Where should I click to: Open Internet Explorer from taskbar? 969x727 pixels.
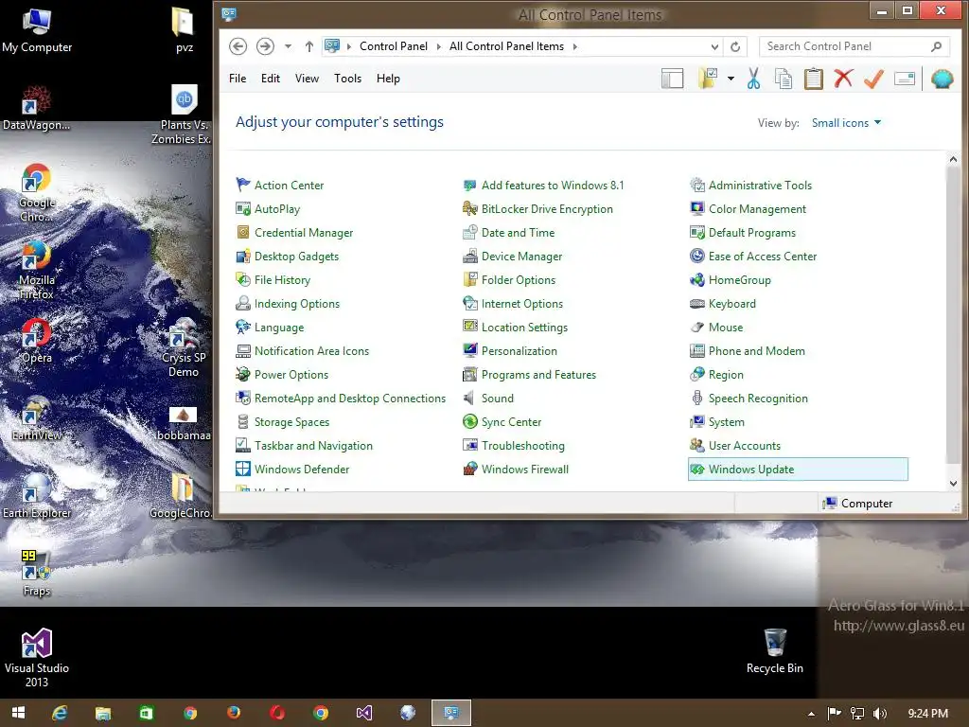[60, 713]
